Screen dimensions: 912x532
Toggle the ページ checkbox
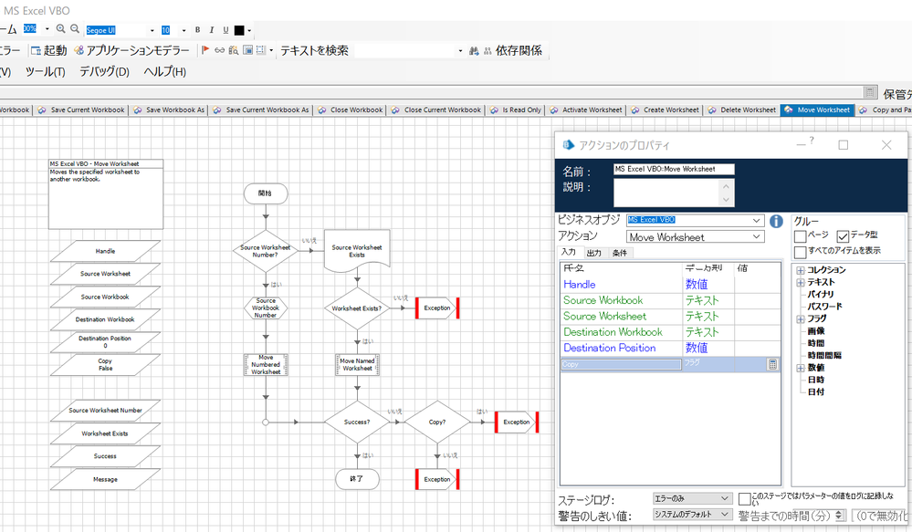tap(801, 236)
